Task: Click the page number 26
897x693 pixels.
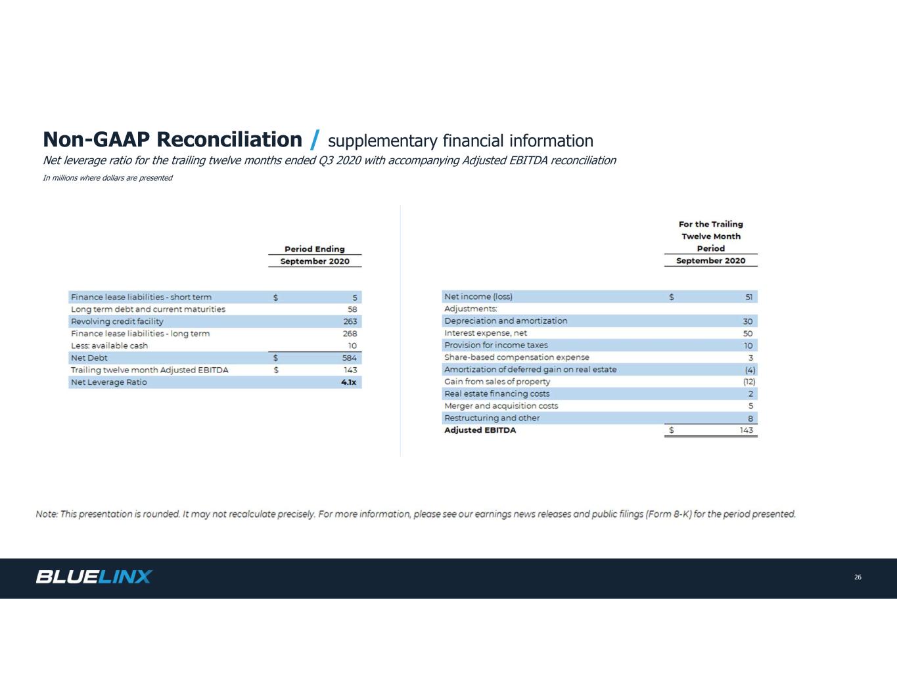Action: 858,577
